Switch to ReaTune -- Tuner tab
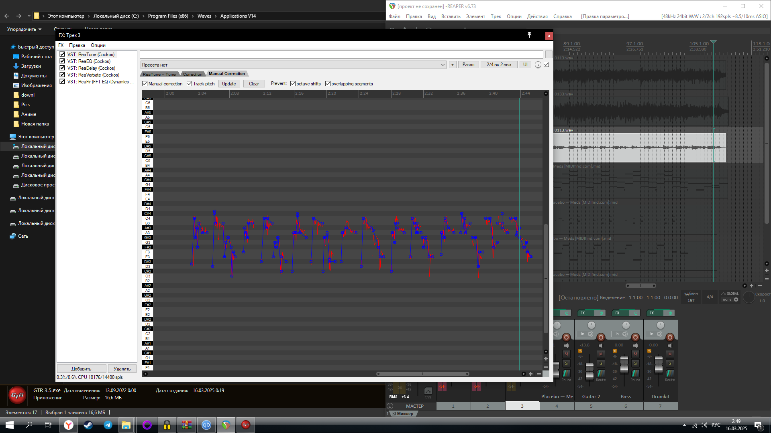This screenshot has width=771, height=433. (159, 74)
